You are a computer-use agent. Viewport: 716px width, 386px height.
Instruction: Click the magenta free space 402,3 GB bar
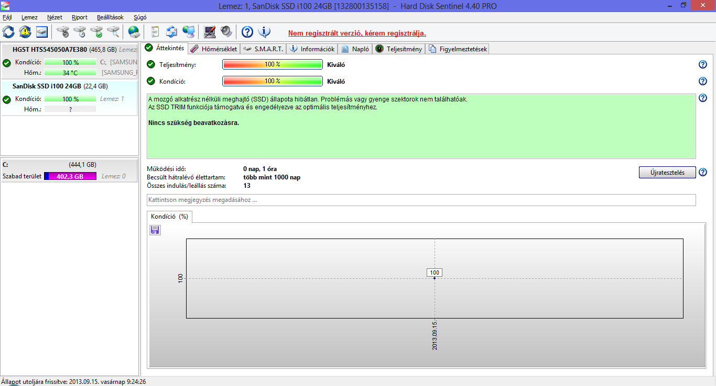(x=70, y=176)
